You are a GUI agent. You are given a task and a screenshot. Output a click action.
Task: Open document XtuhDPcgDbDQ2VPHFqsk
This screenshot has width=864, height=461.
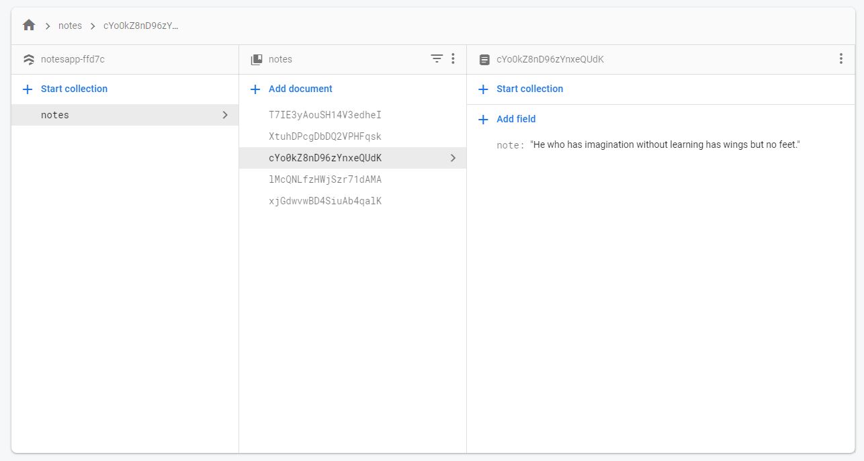[x=325, y=136]
